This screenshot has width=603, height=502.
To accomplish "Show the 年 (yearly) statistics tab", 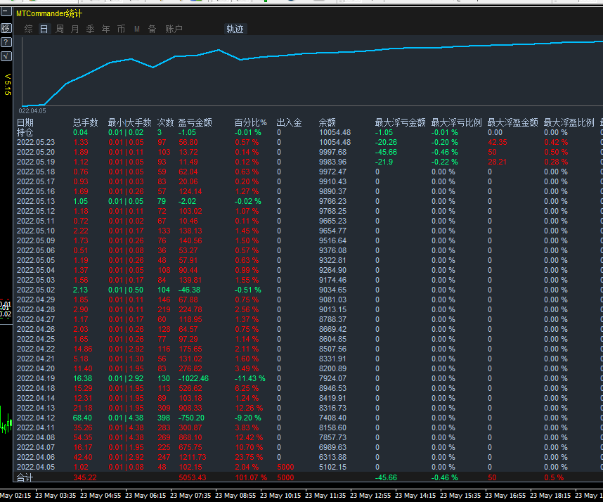I will [x=106, y=29].
